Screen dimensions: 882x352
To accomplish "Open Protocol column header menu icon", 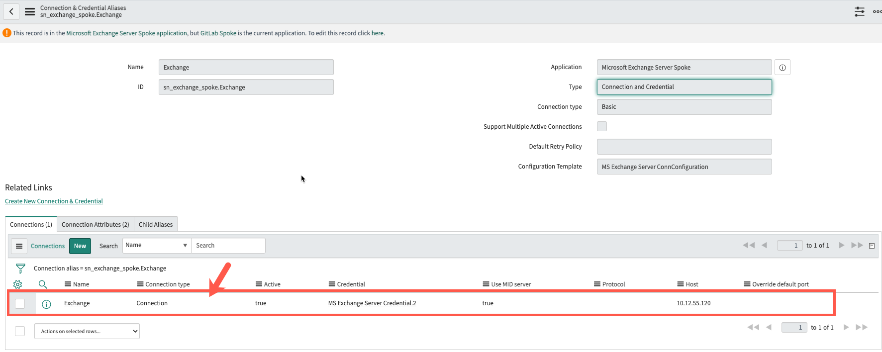I will coord(597,284).
